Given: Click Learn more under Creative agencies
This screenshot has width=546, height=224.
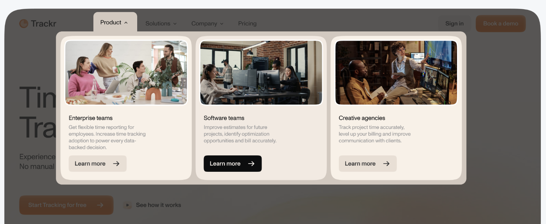Looking at the screenshot, I should [368, 164].
